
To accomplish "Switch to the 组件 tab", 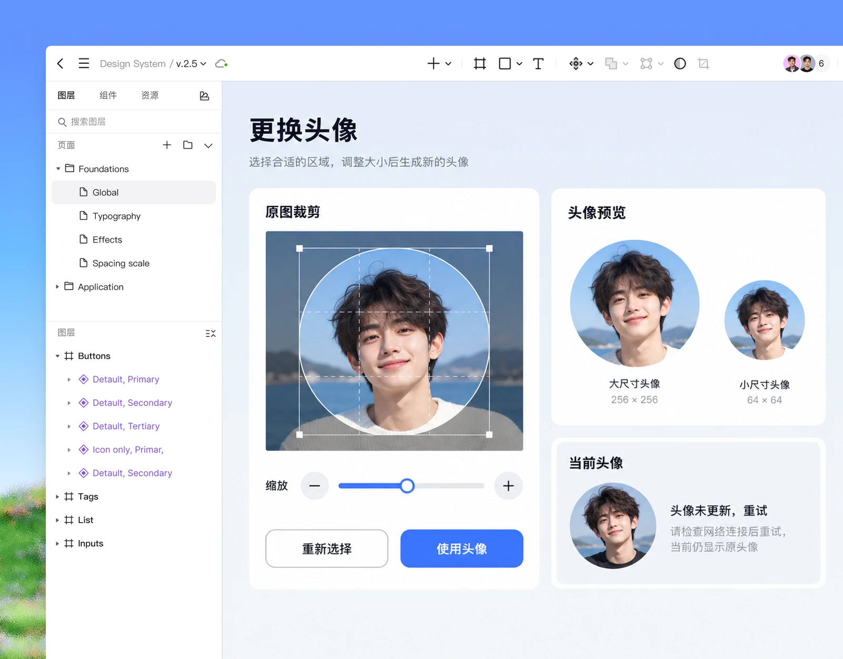I will click(108, 95).
